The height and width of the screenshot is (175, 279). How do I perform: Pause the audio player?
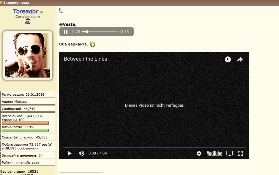pos(66,32)
